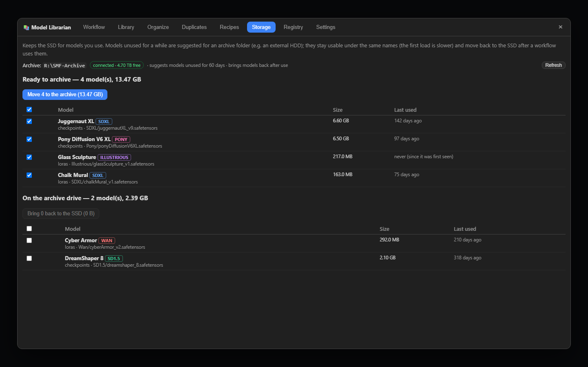Toggle select-all checkbox for archive drive models

[29, 228]
